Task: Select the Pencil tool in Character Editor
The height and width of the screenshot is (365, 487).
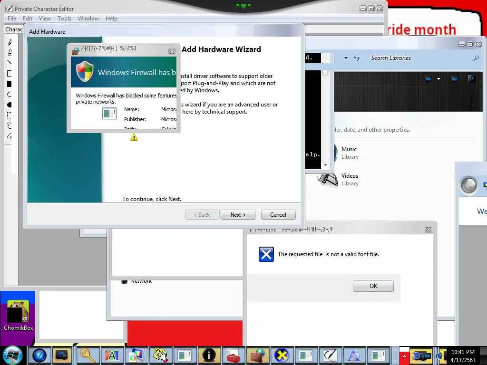Action: [x=10, y=42]
